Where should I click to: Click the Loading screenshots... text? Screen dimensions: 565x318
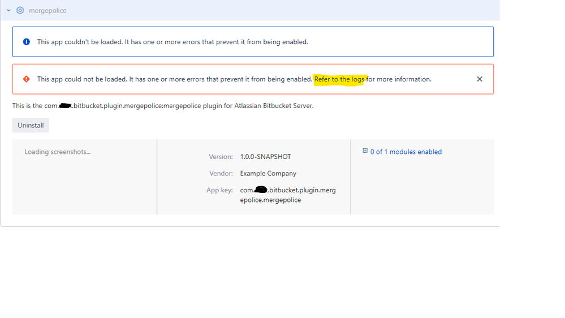(x=58, y=152)
